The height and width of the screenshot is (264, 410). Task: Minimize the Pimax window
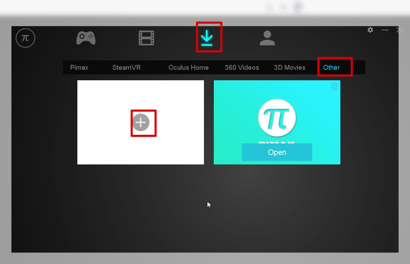[x=385, y=30]
